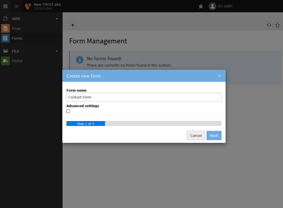
Task: Open bookmarks via the star toolbar icon
Action: coord(201,6)
